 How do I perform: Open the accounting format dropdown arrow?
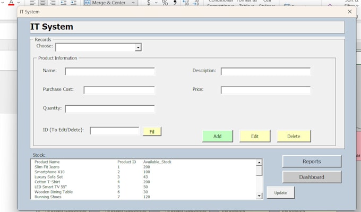point(156,3)
